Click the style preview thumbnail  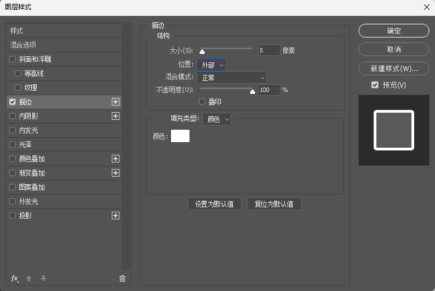coord(394,130)
